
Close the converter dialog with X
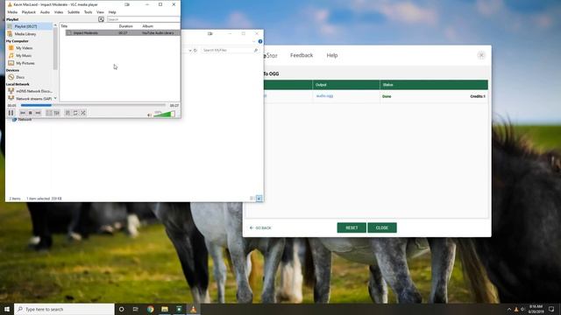coord(481,55)
